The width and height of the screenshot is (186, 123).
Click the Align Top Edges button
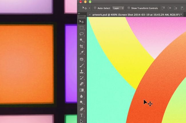coord(163,8)
